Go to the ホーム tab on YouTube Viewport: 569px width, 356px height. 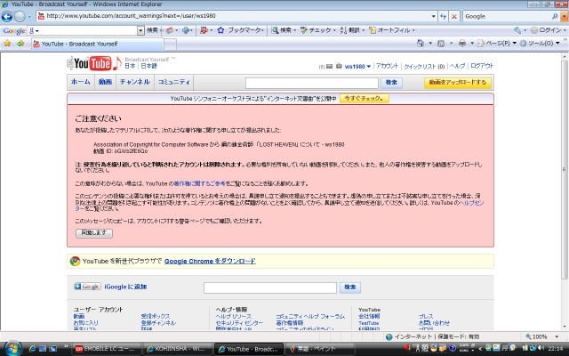click(x=81, y=82)
